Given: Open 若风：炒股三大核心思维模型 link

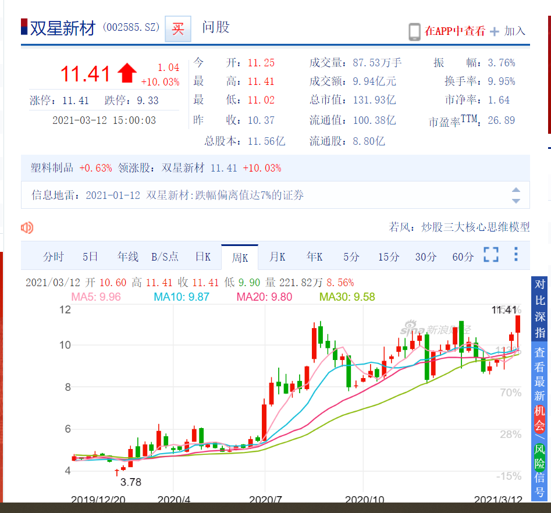Looking at the screenshot, I should click(x=459, y=227).
